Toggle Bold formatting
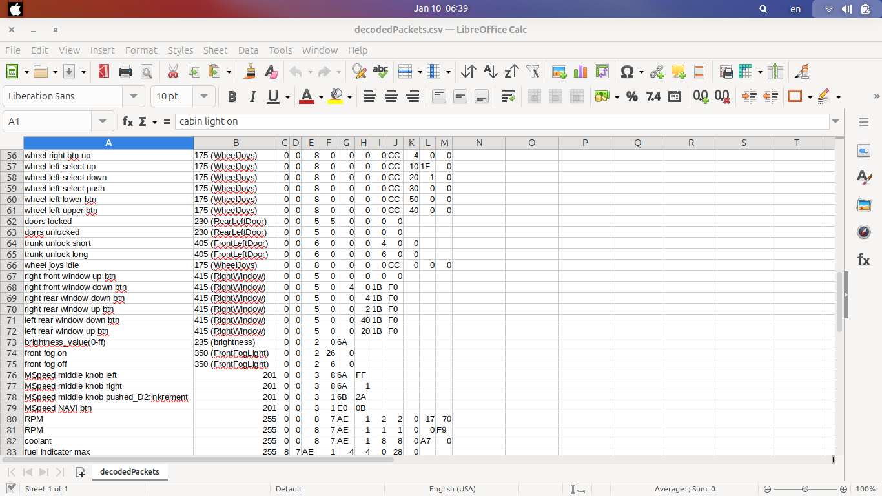Image resolution: width=882 pixels, height=496 pixels. click(x=232, y=97)
